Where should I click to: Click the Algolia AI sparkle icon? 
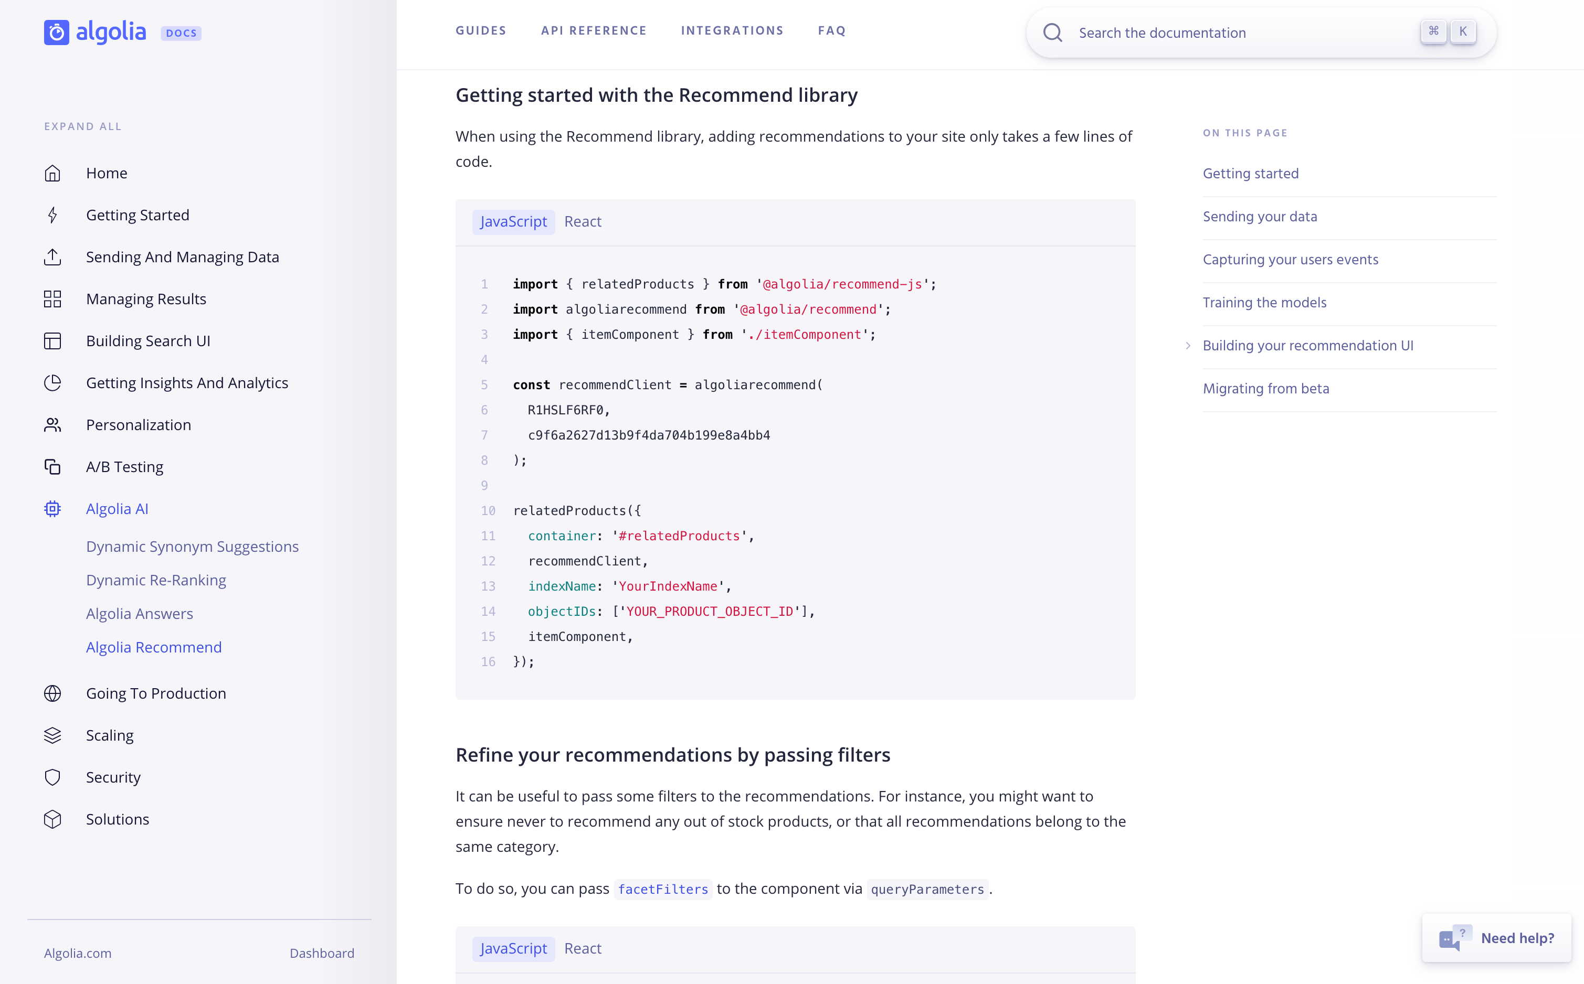[x=54, y=508]
